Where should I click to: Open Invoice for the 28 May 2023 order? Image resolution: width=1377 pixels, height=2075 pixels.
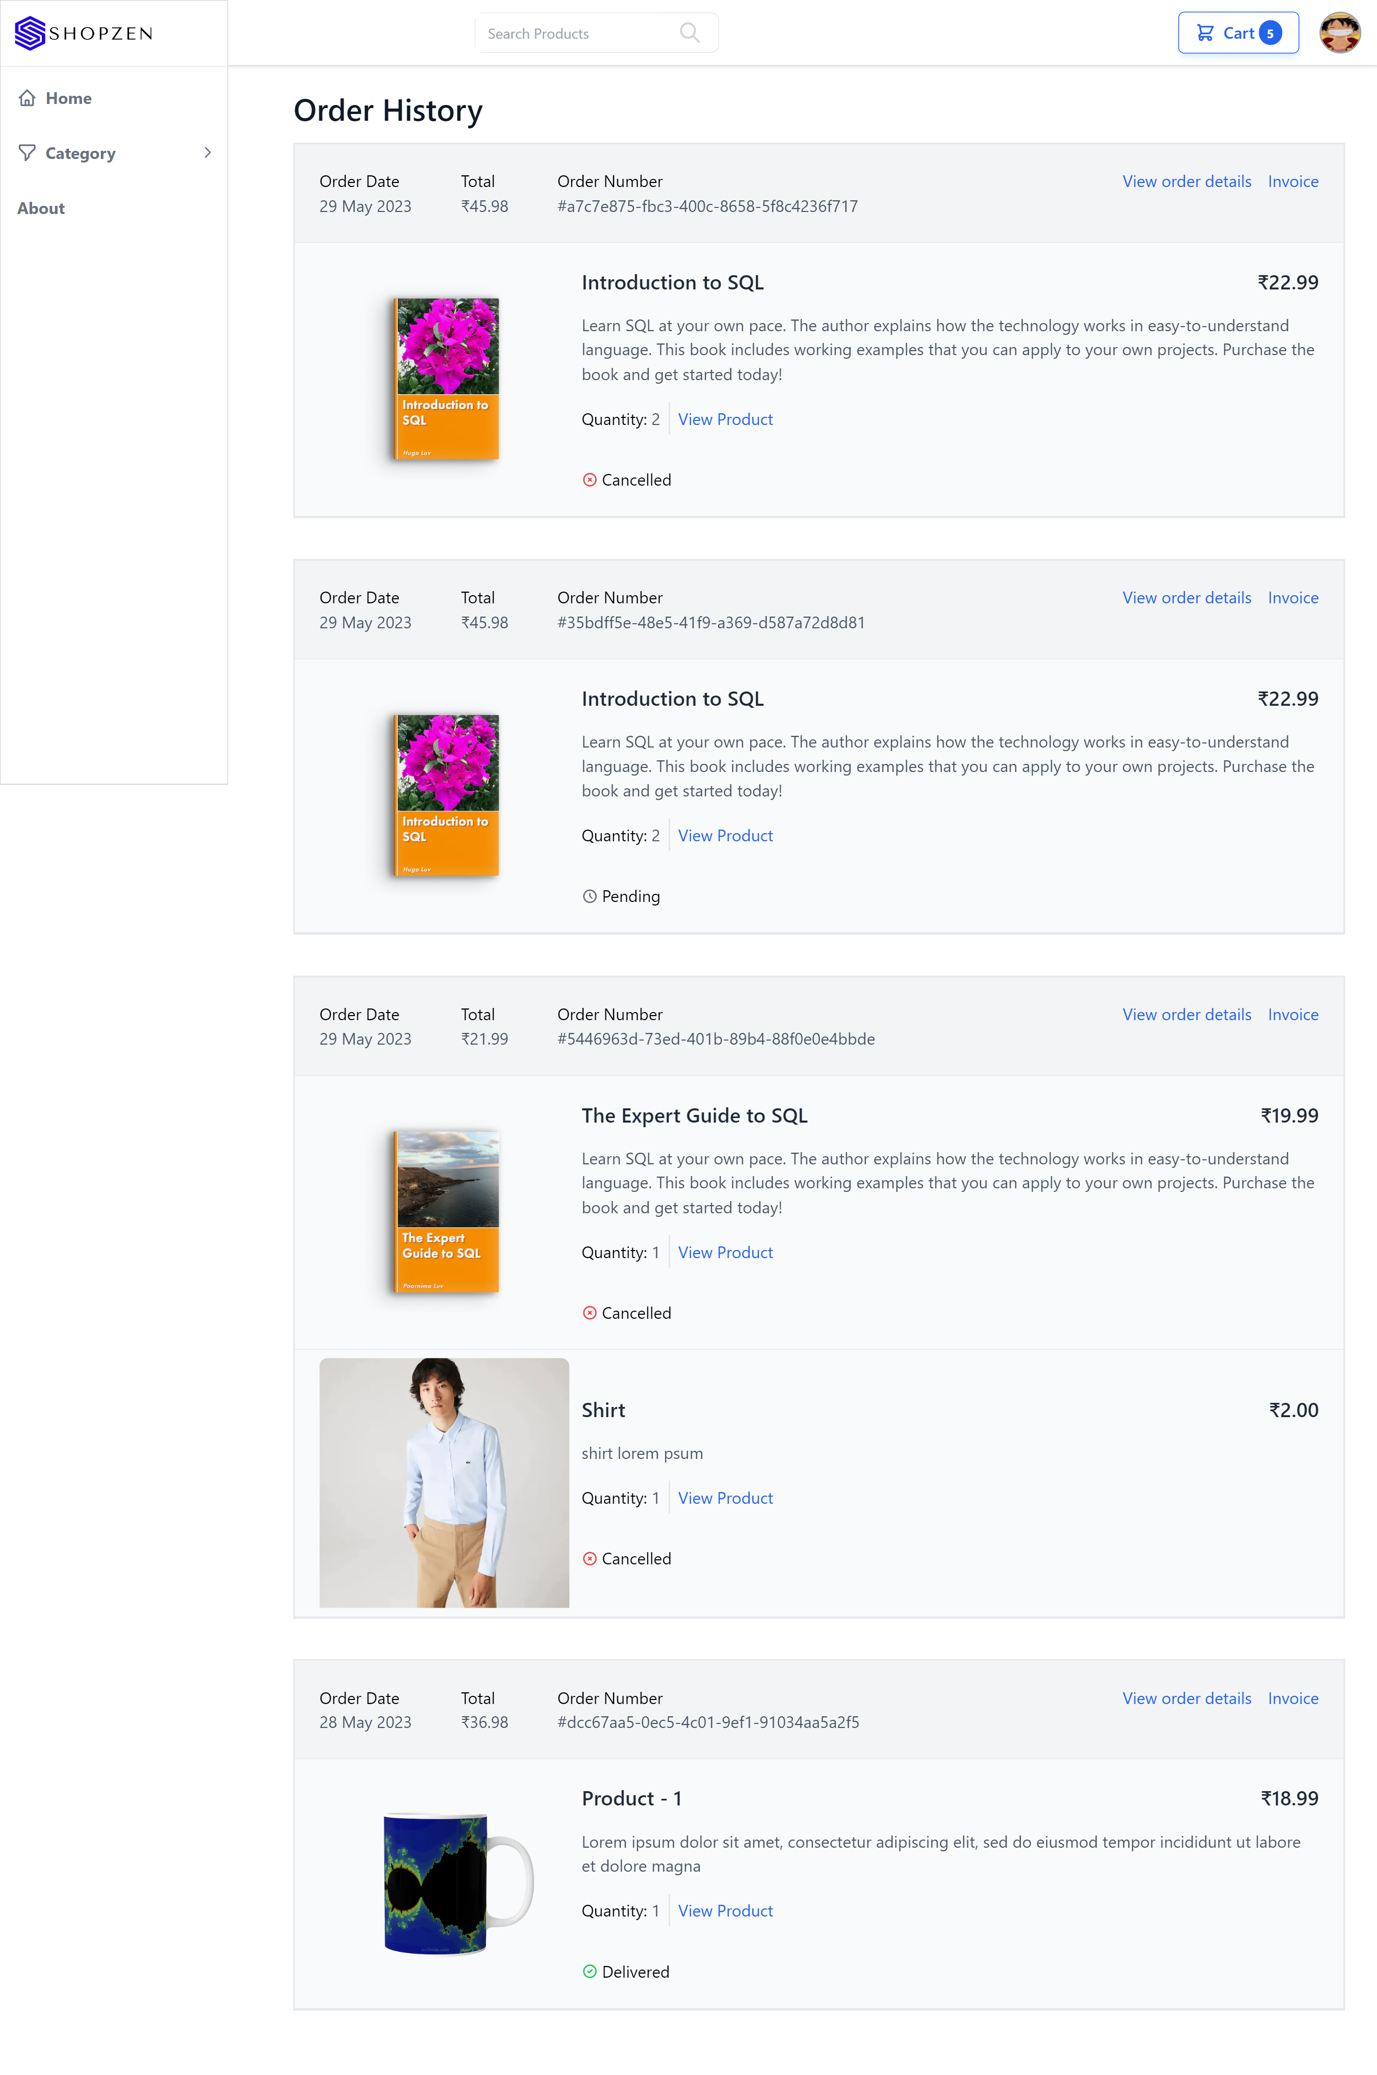(x=1293, y=1698)
